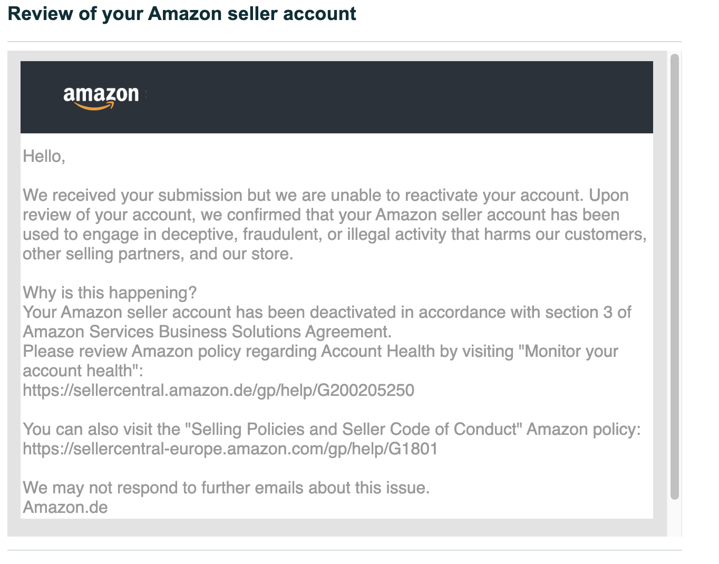Open the sellercentral-europe.amazon.com G1801 link

230,449
